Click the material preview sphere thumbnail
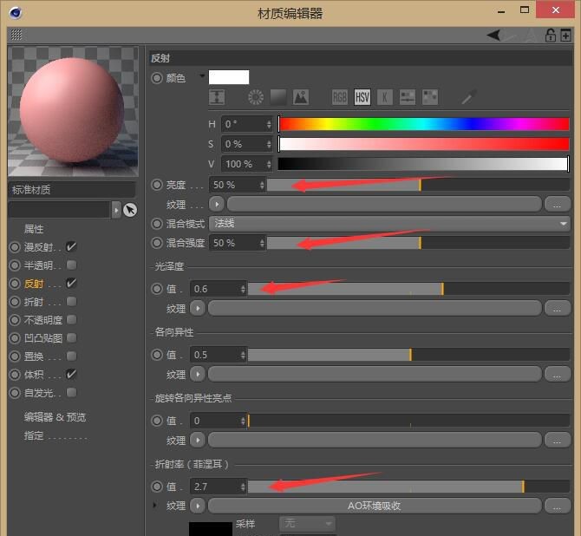Image resolution: width=581 pixels, height=536 pixels. pyautogui.click(x=74, y=112)
